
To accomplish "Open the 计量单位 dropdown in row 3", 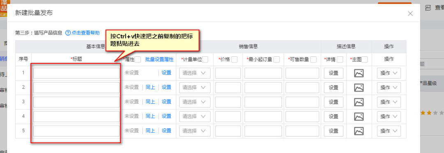I will pos(194,102).
